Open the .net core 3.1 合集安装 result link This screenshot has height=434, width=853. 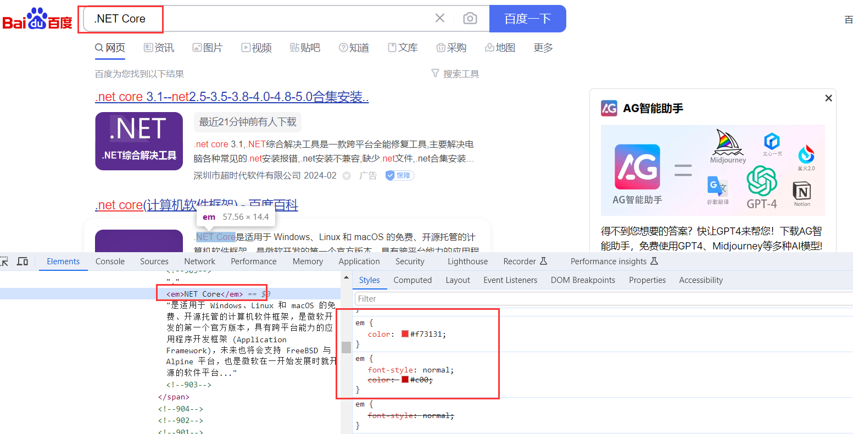[x=232, y=97]
